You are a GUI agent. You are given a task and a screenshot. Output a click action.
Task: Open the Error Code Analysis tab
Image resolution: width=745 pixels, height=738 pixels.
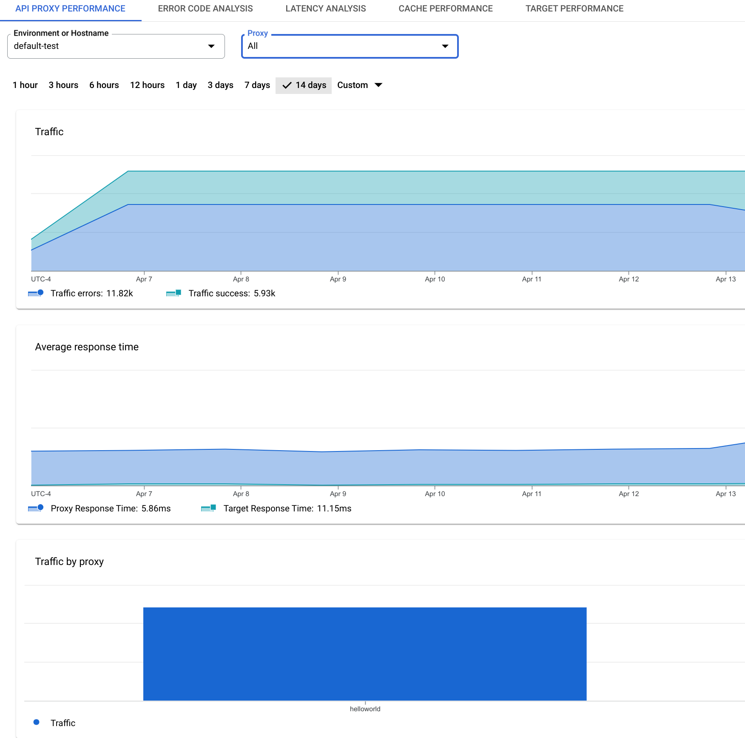click(x=205, y=9)
